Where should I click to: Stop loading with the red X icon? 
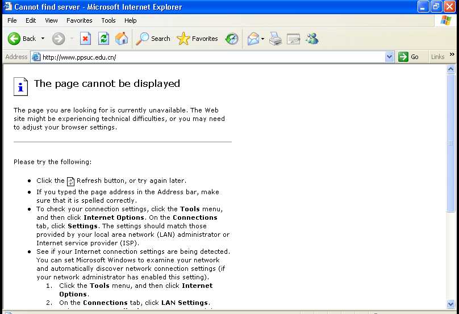(85, 39)
